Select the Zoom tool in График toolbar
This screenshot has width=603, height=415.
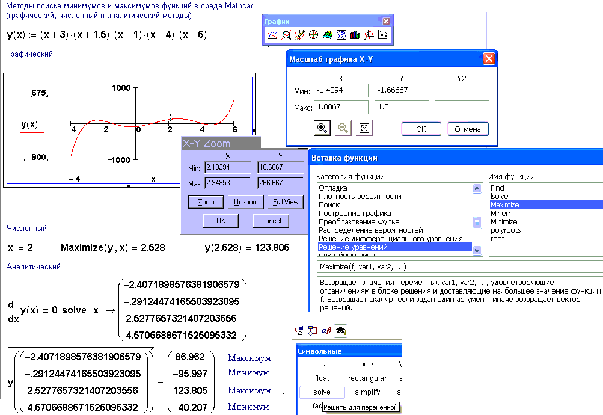pyautogui.click(x=286, y=35)
